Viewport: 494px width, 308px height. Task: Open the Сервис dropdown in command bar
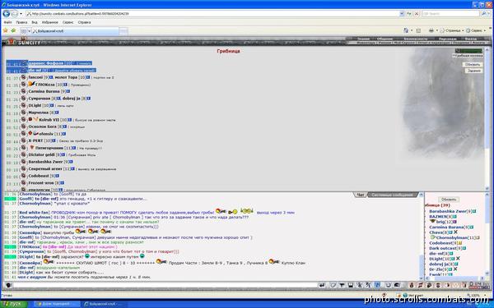(x=476, y=30)
